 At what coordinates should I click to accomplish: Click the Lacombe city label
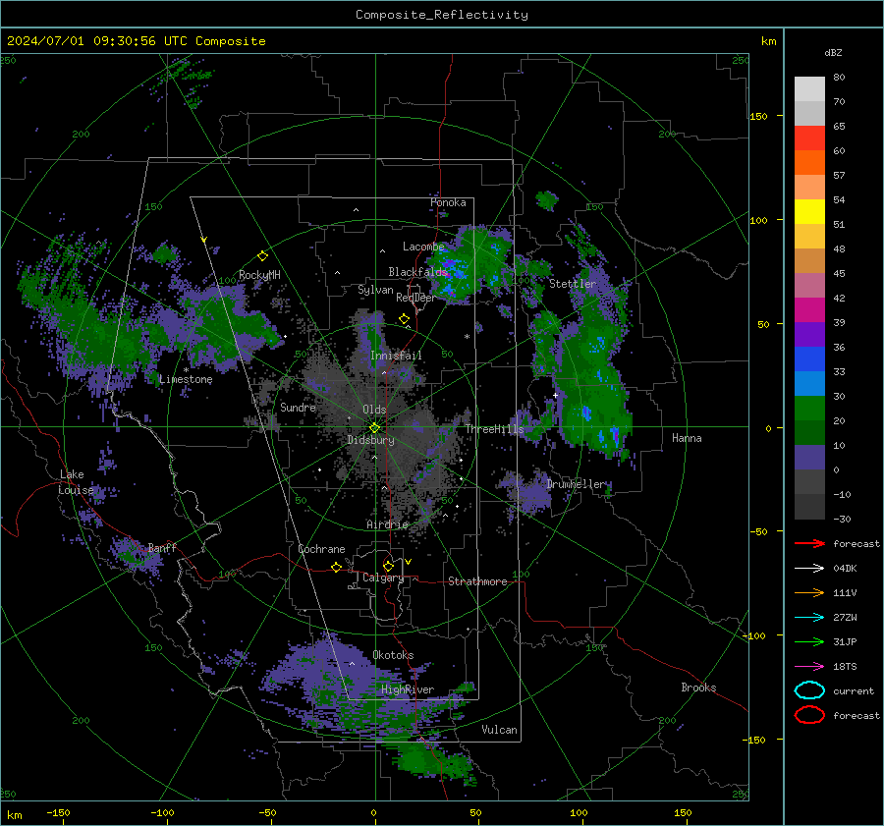tap(423, 247)
